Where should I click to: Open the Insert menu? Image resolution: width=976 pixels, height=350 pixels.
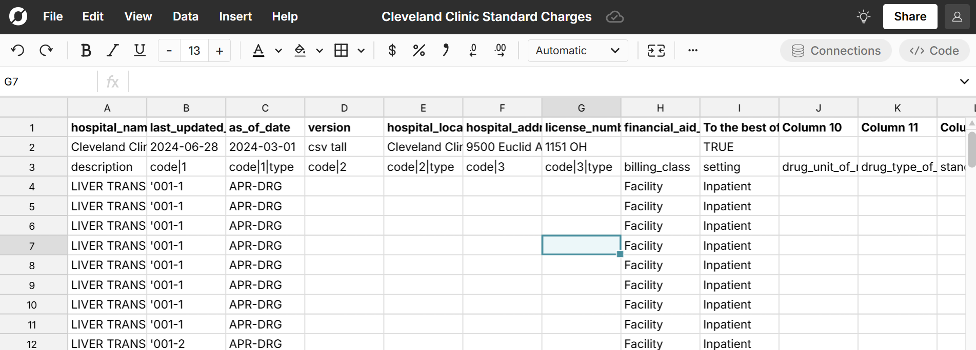235,16
